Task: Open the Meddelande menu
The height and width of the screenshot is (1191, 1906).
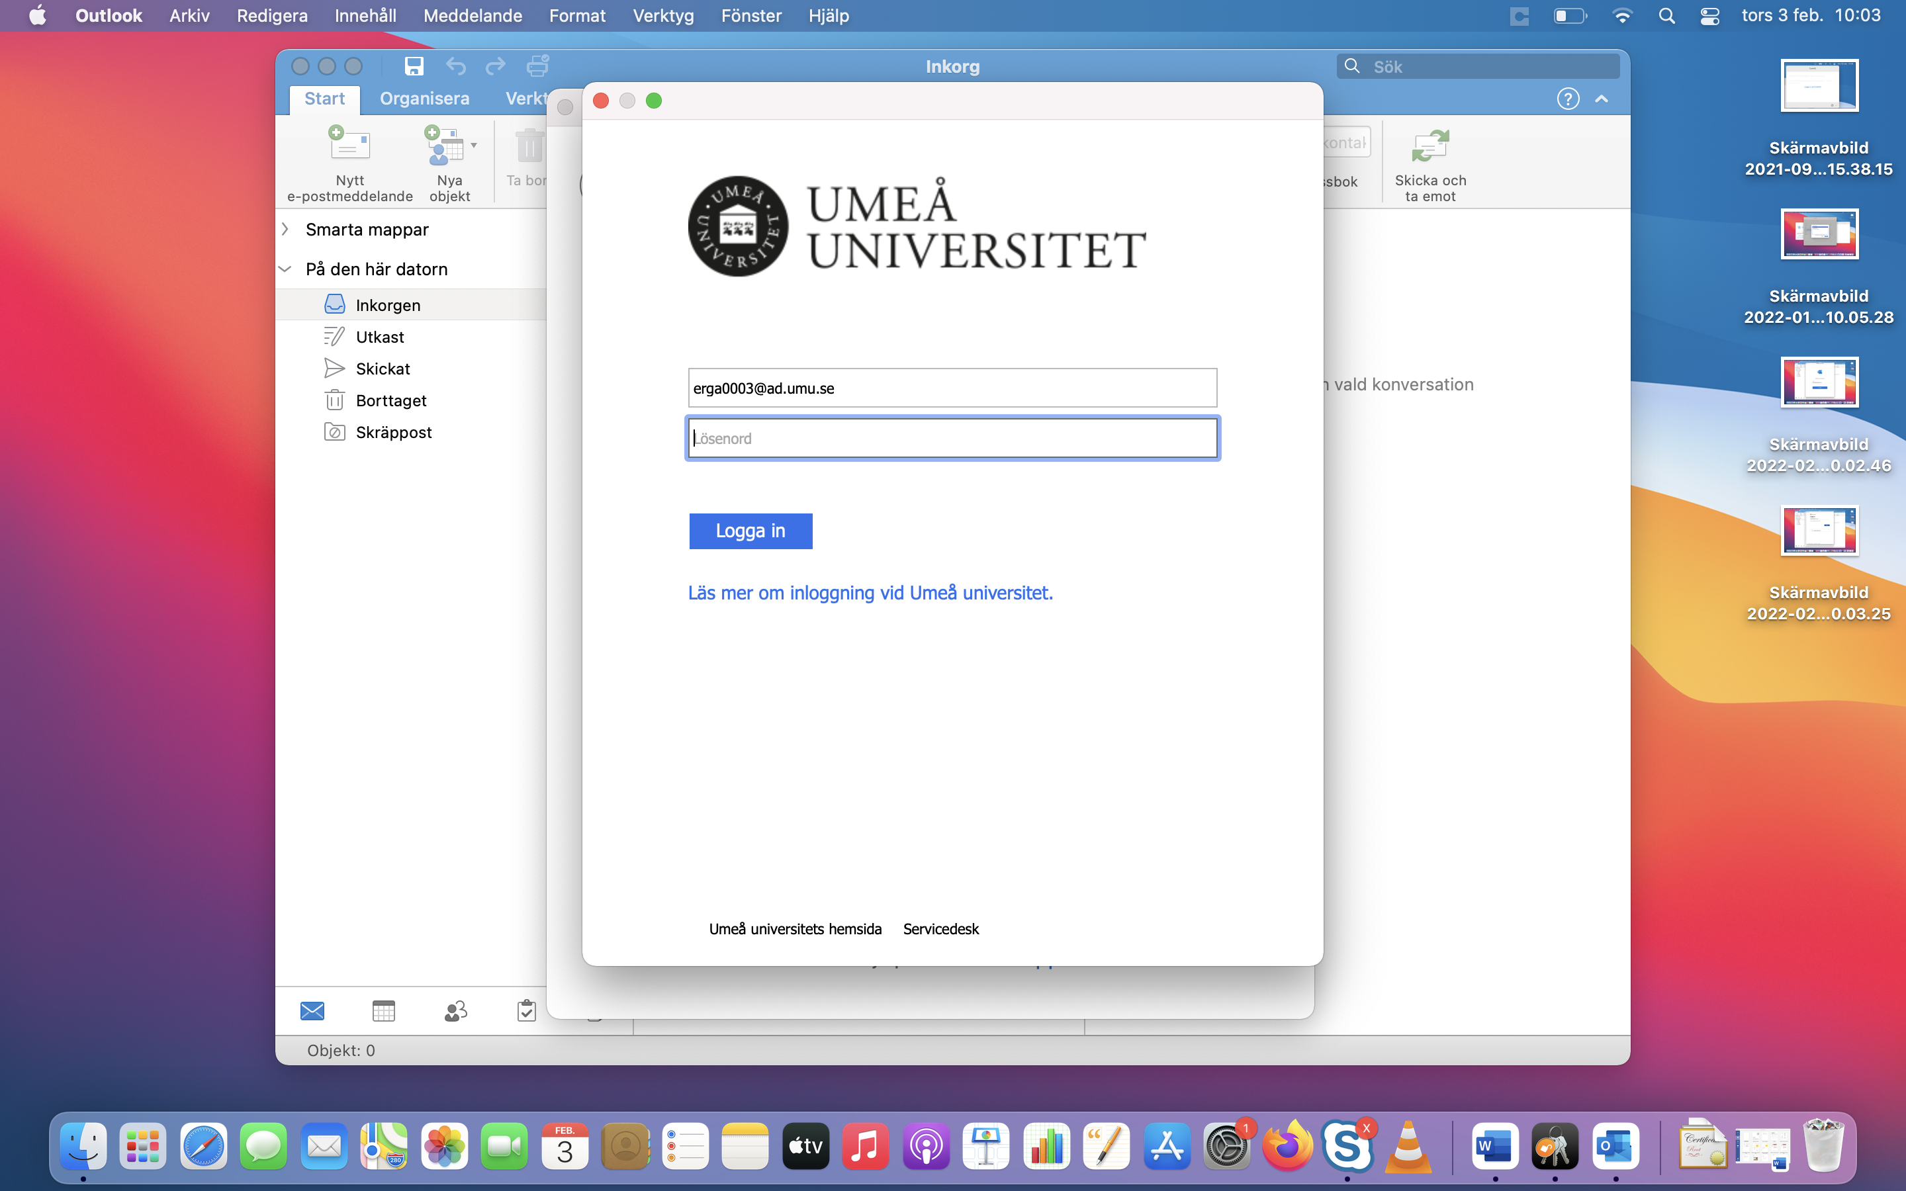Action: tap(473, 16)
